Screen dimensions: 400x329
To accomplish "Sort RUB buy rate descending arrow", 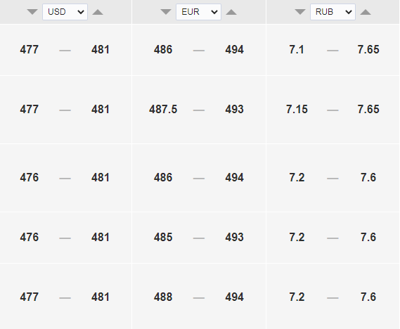I will pos(300,12).
